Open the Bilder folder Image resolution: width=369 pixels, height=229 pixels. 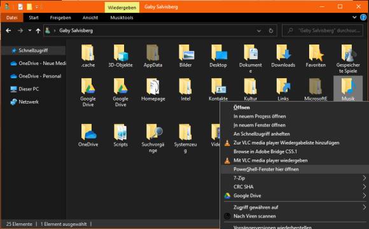(185, 56)
